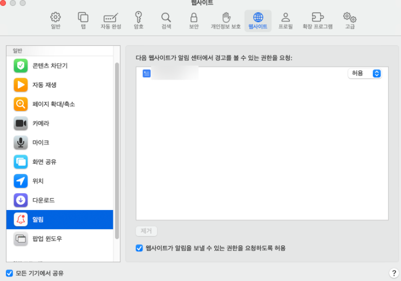Select 알림 in the sidebar

pos(60,220)
